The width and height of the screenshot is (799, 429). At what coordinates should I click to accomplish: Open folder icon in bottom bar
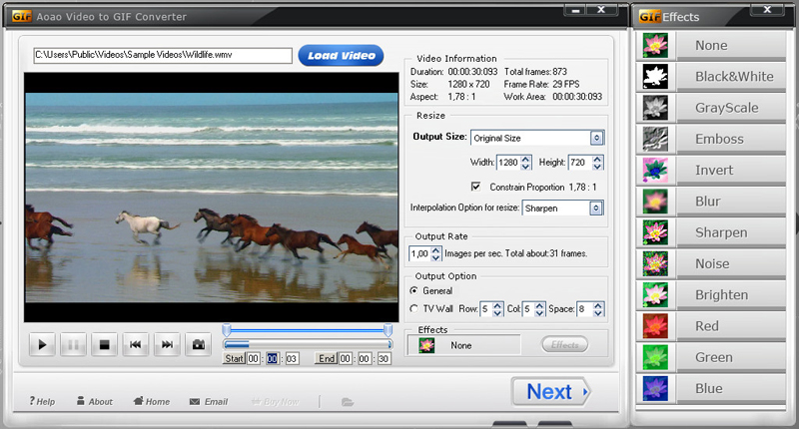tap(348, 402)
